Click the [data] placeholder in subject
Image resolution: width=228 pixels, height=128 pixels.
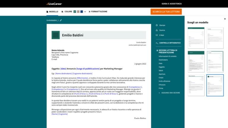pyautogui.click(x=63, y=69)
